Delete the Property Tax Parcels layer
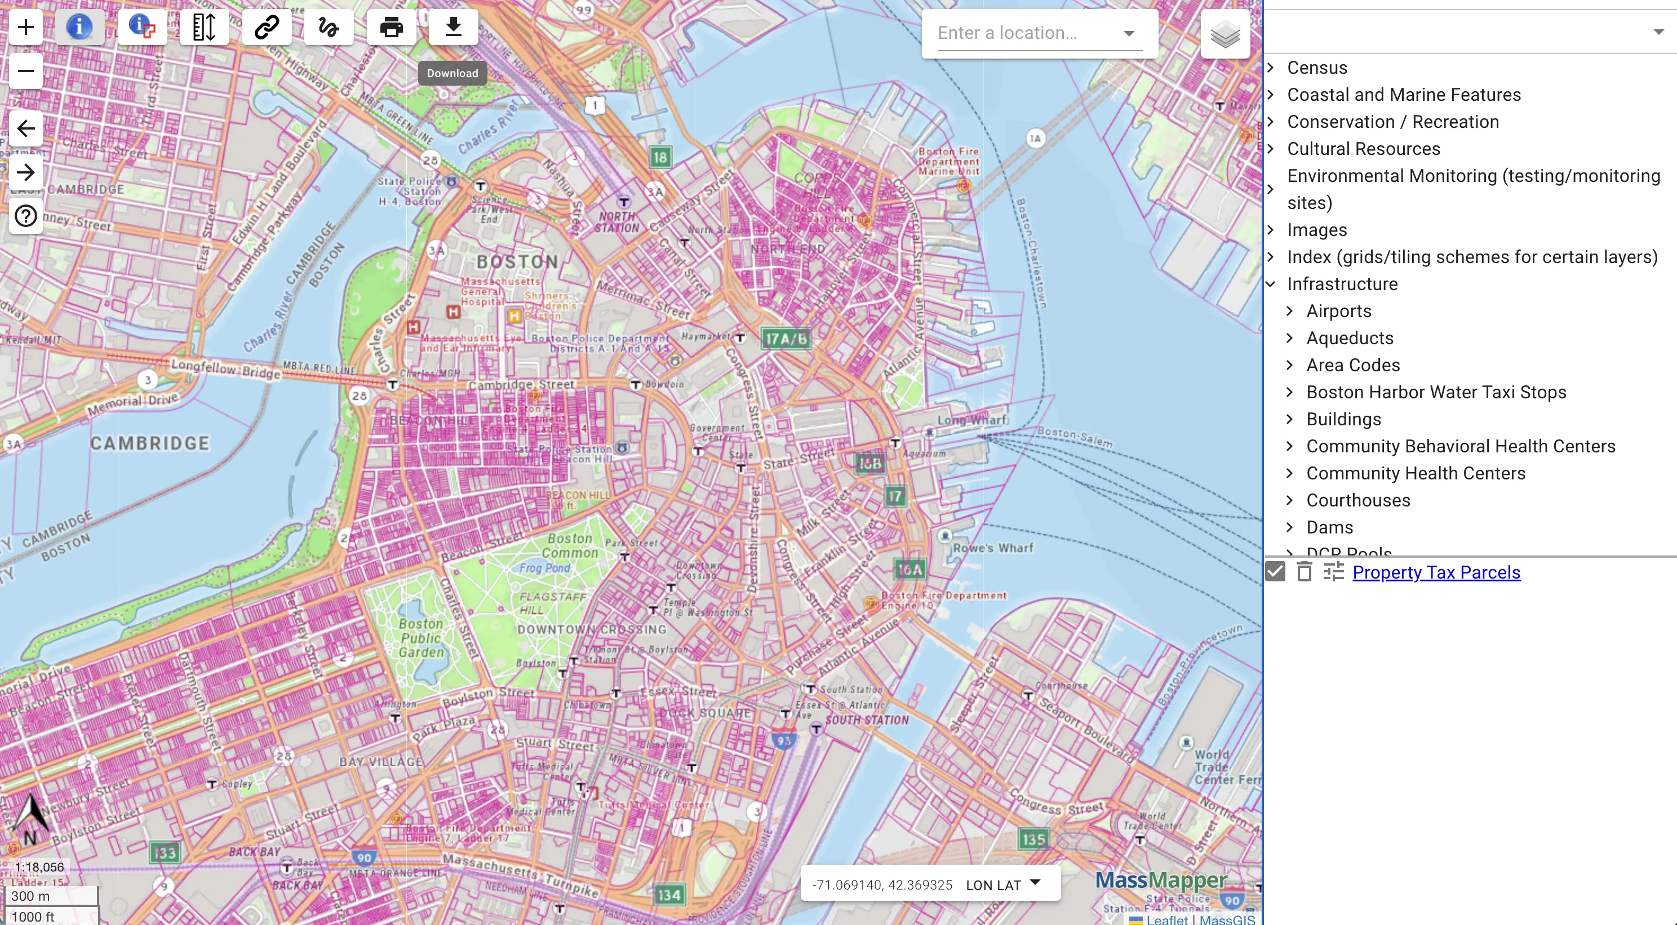 pyautogui.click(x=1304, y=572)
